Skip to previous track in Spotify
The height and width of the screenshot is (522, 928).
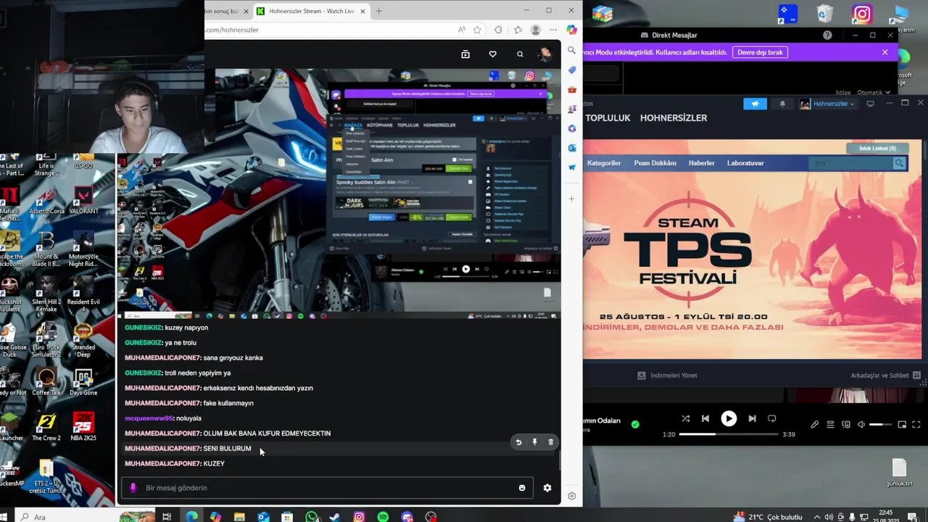[x=705, y=418]
